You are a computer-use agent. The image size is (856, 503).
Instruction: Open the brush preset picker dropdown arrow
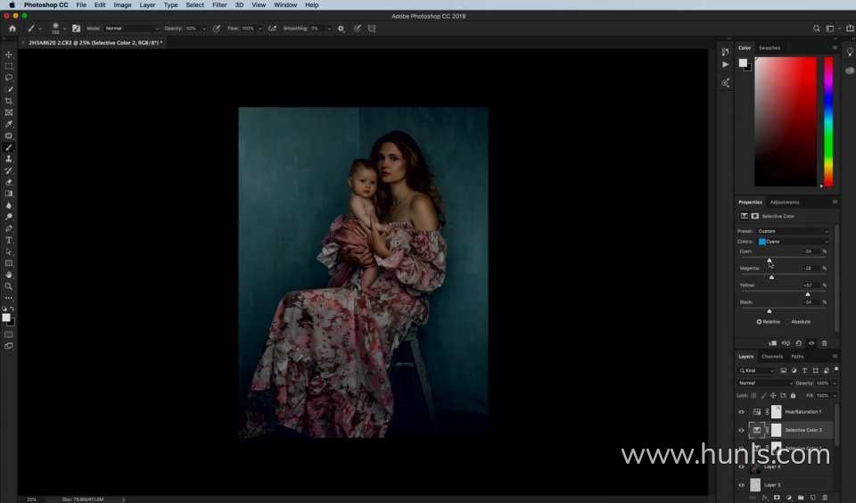(64, 29)
